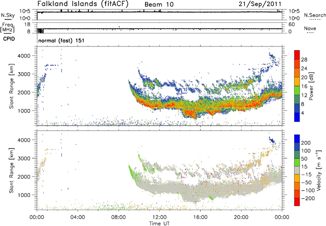
Task: Click the '20:00' time tick label
Action: click(x=241, y=217)
